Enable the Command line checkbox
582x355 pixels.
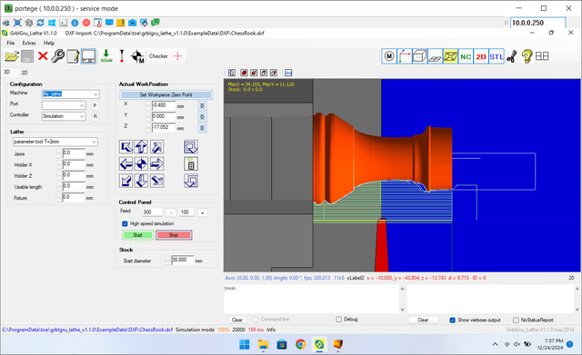click(256, 319)
